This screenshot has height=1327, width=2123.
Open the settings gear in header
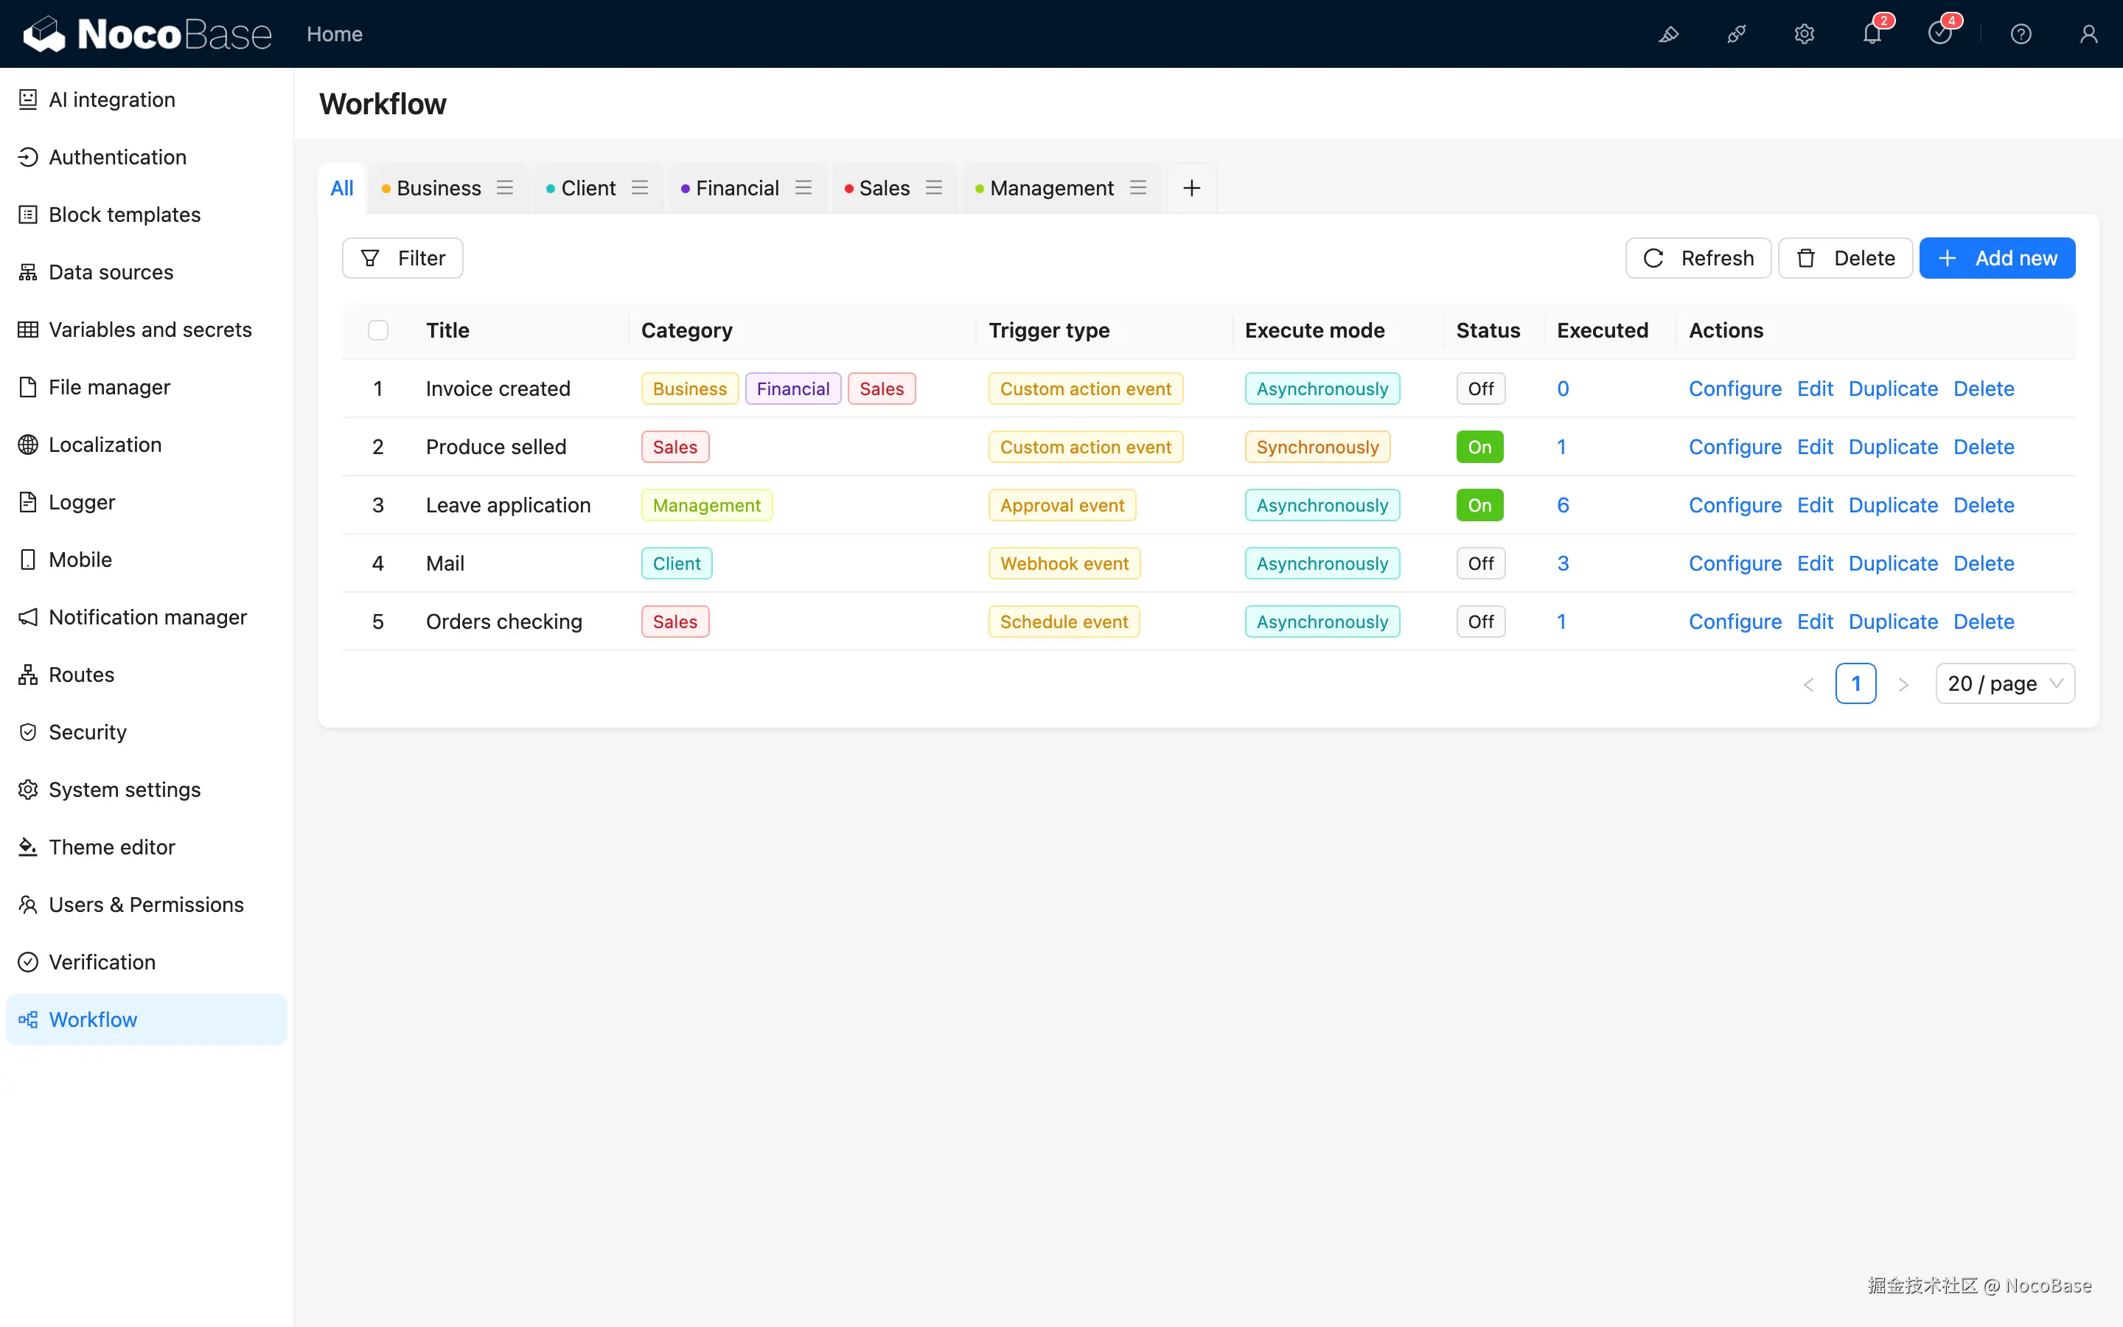click(1804, 34)
